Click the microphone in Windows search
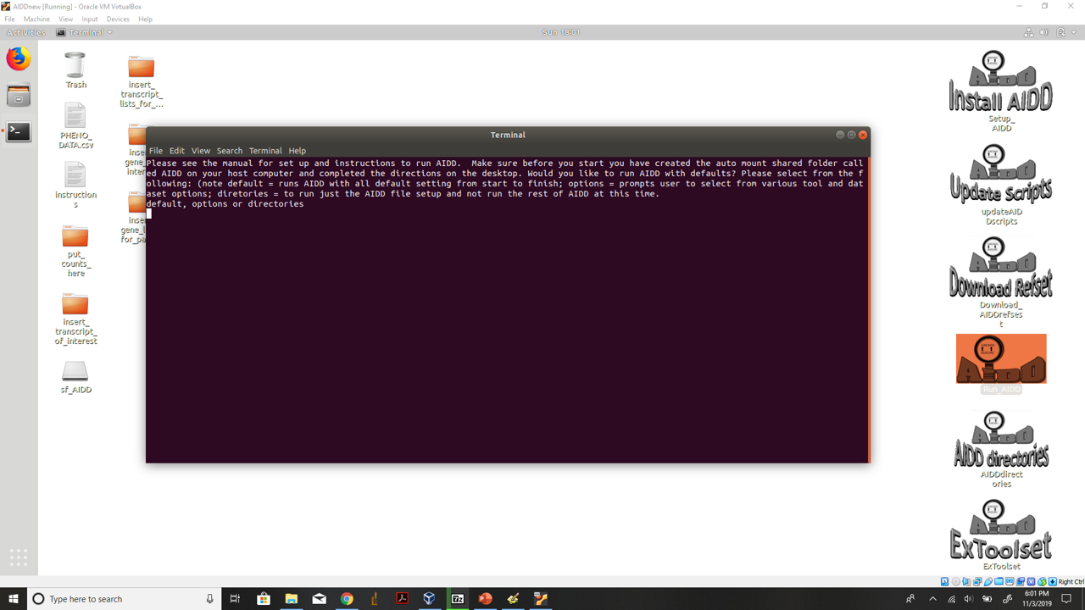The image size is (1085, 610). [x=209, y=598]
